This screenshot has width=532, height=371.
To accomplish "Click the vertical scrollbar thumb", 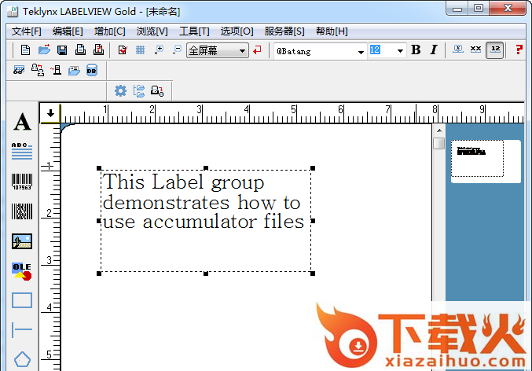I will pos(439,143).
